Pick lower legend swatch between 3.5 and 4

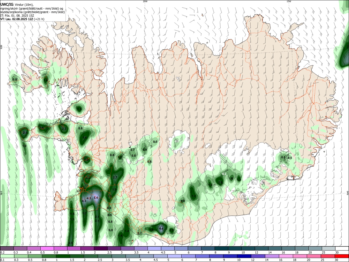tap(133, 256)
